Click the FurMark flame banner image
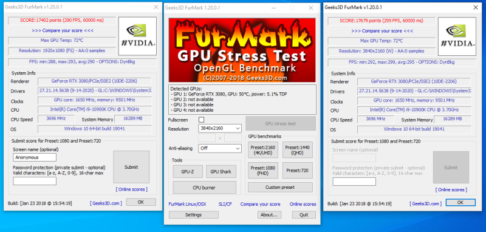This screenshot has width=486, height=232. click(x=242, y=50)
